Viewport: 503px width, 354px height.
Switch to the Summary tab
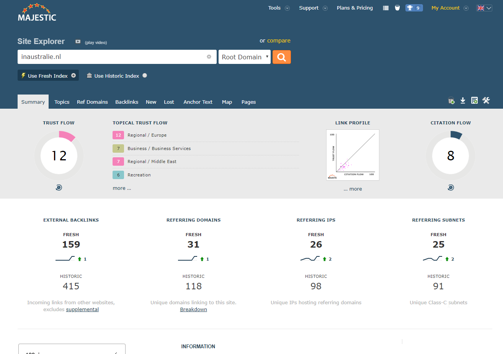[x=33, y=102]
